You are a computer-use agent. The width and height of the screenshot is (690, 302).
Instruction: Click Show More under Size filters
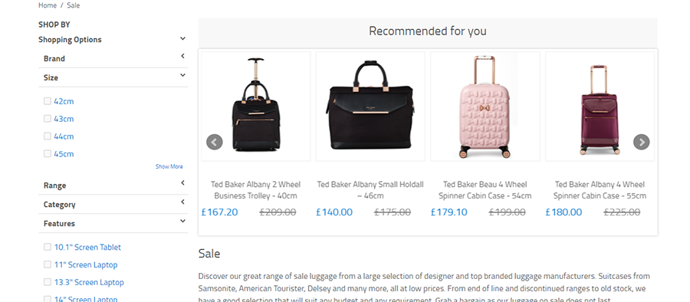click(x=169, y=166)
